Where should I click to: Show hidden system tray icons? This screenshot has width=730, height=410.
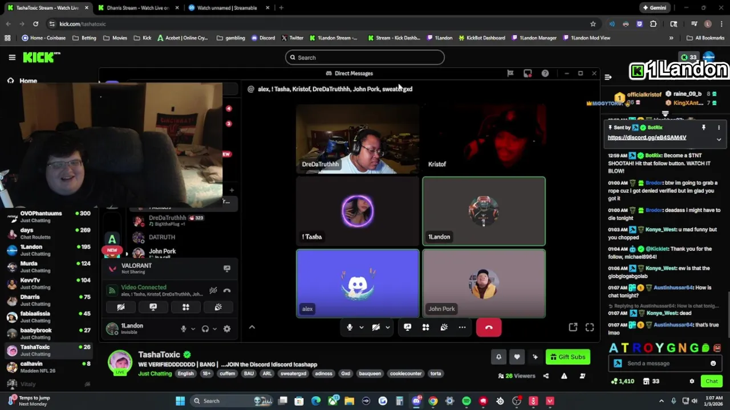[x=662, y=401]
